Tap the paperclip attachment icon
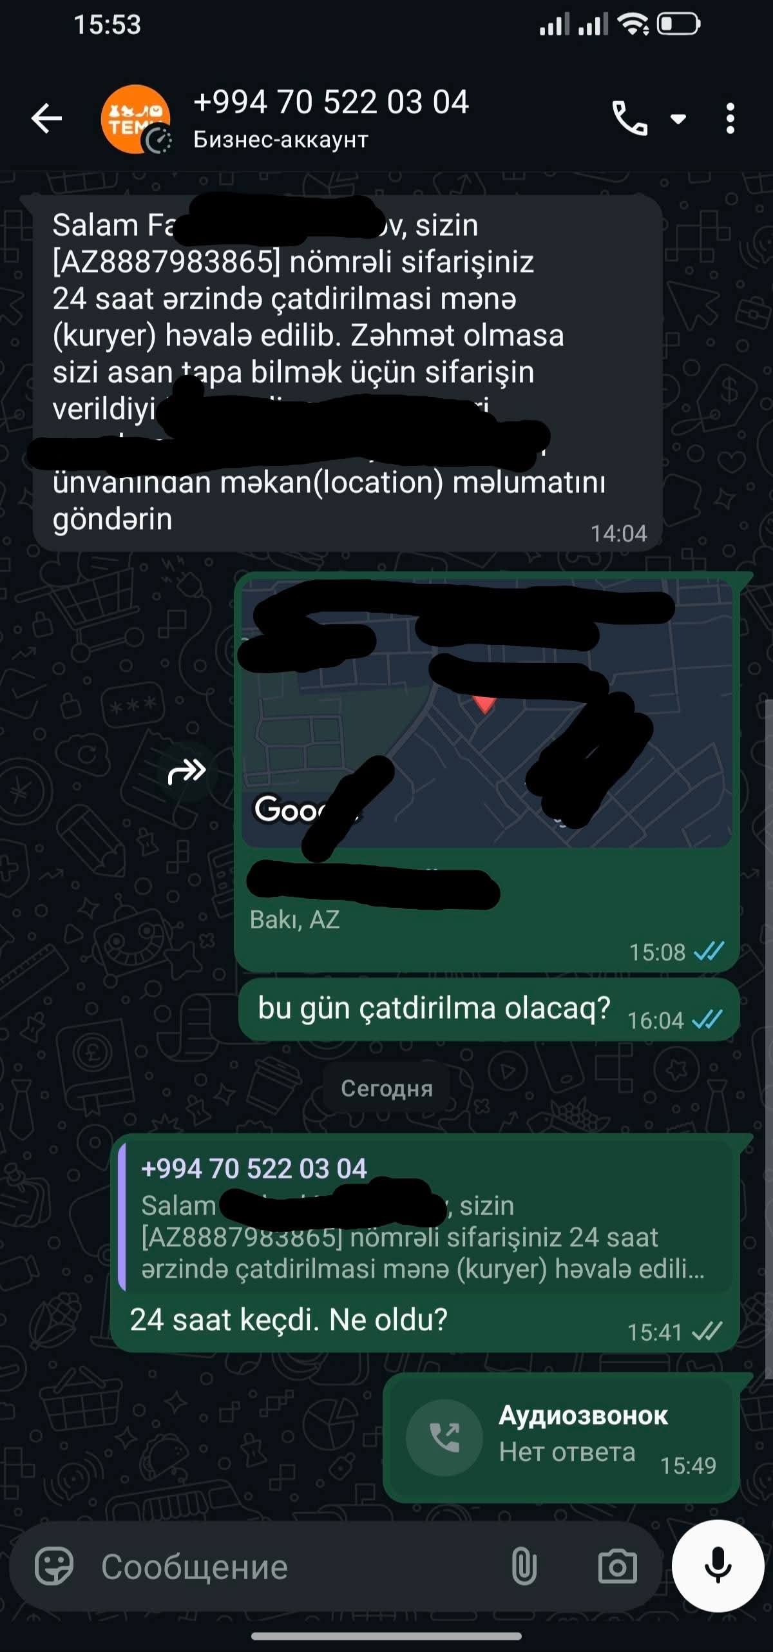 pyautogui.click(x=524, y=1566)
